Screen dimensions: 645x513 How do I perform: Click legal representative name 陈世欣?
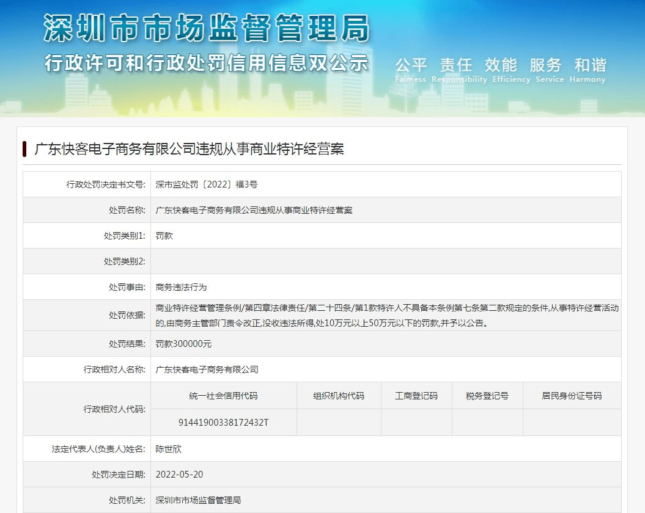169,449
